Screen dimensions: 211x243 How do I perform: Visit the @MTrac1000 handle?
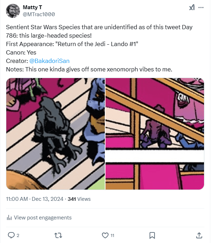(39, 14)
